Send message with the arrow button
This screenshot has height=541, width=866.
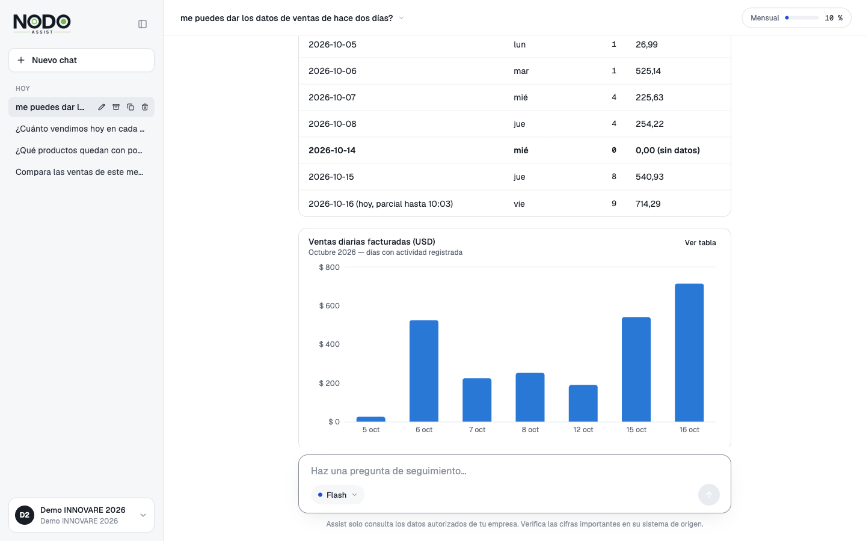709,495
